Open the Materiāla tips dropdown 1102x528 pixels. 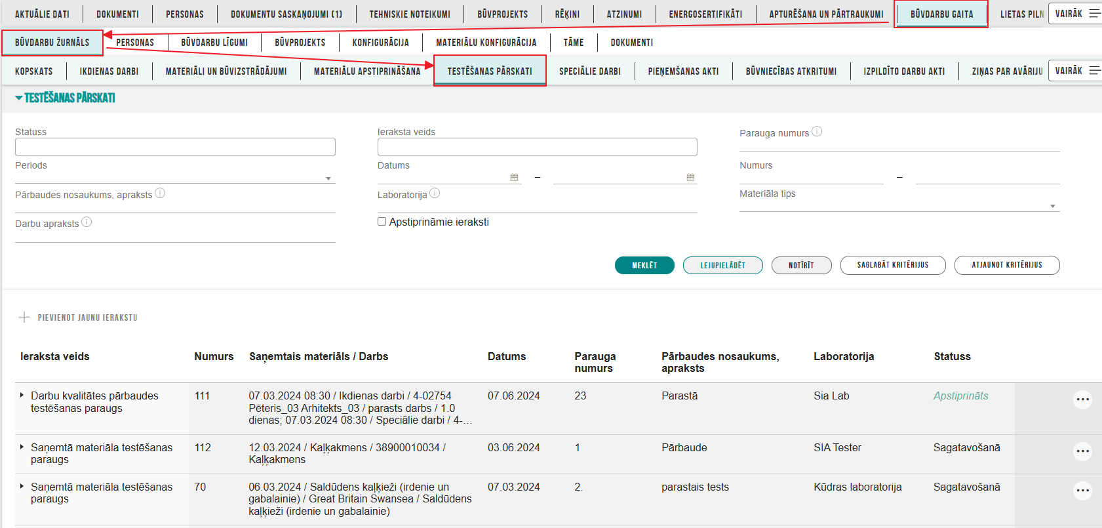click(899, 205)
